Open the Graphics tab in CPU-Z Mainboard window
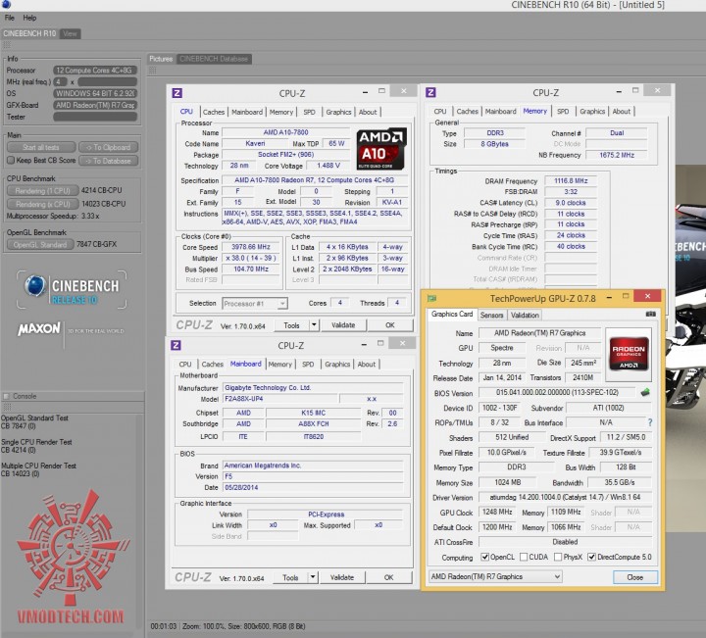The height and width of the screenshot is (638, 706). click(337, 364)
